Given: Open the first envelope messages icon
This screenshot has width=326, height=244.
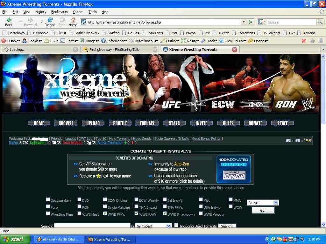Looking at the screenshot, I should [288, 141].
